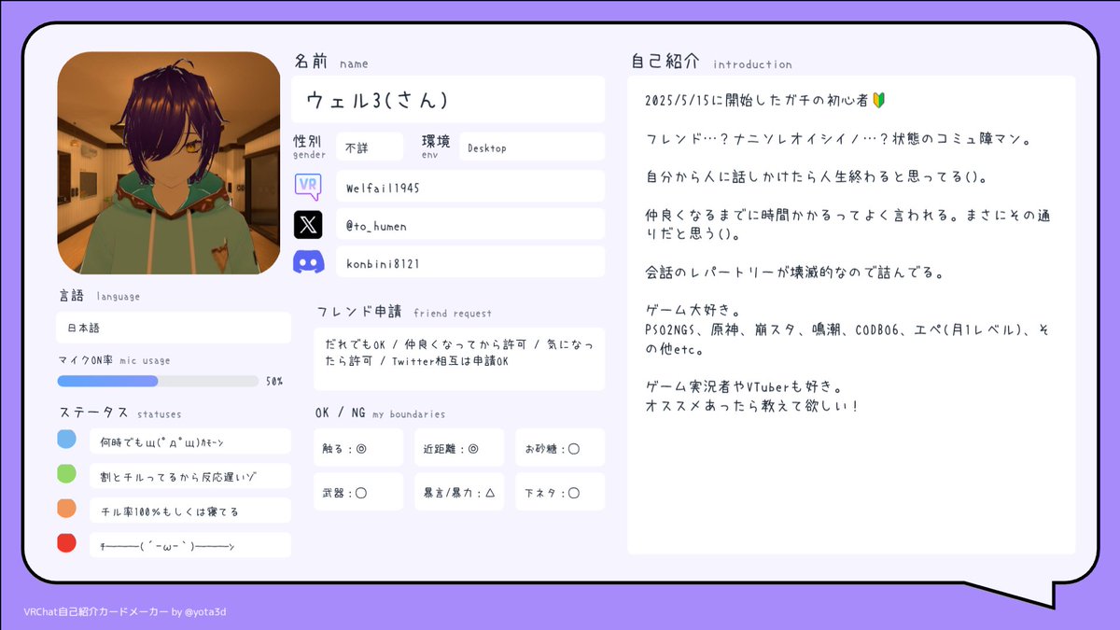1120x630 pixels.
Task: Click the 武器：○ boundary box
Action: pyautogui.click(x=358, y=492)
